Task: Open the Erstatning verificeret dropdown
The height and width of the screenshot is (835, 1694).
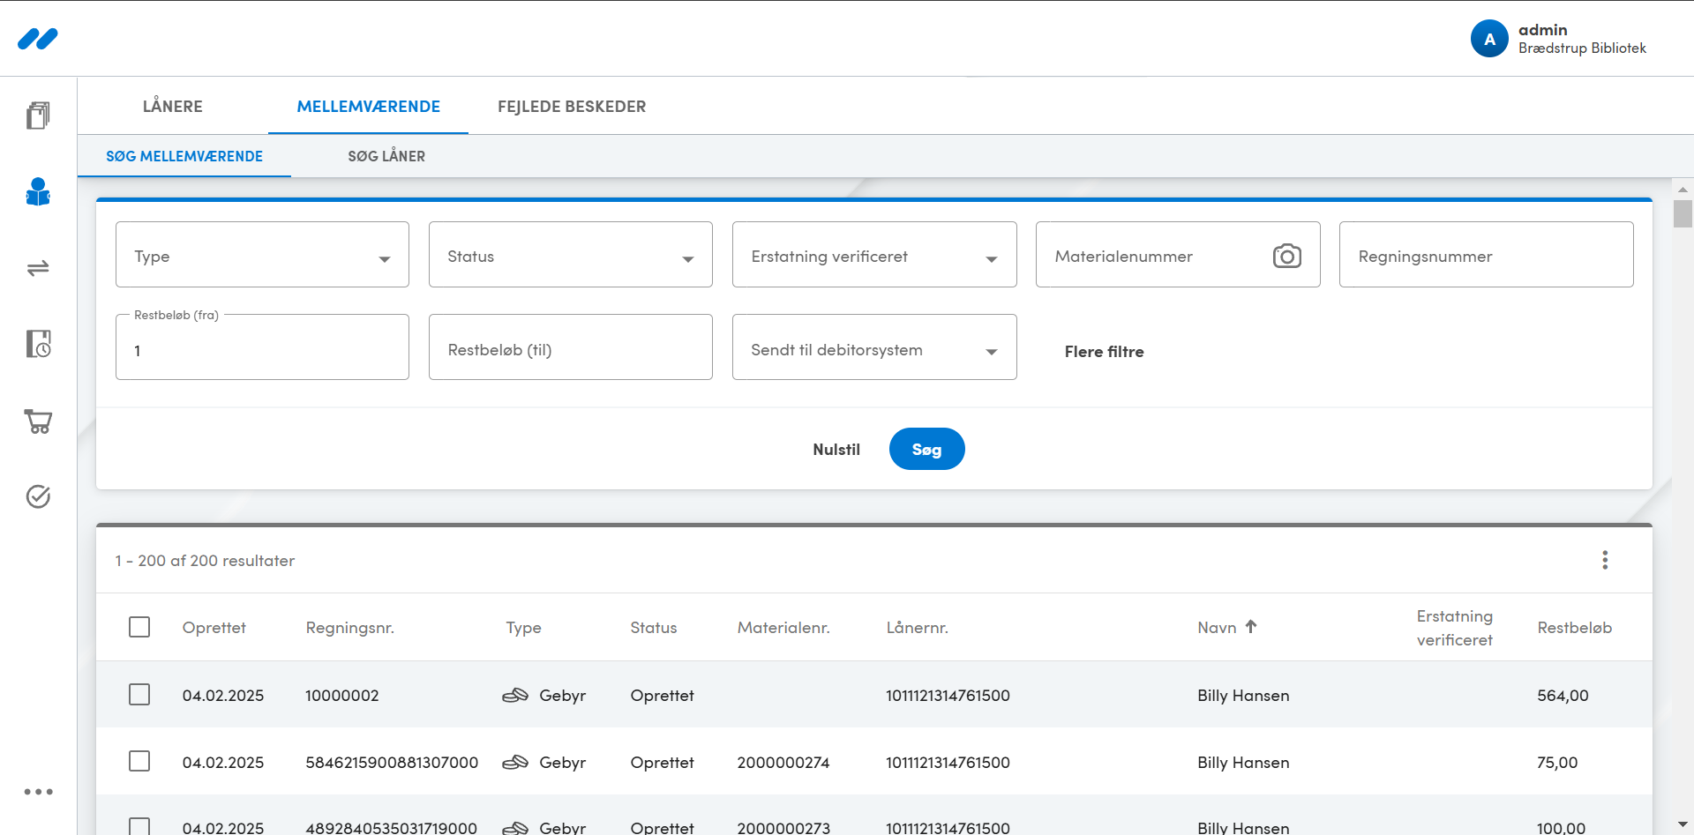Action: coord(874,255)
